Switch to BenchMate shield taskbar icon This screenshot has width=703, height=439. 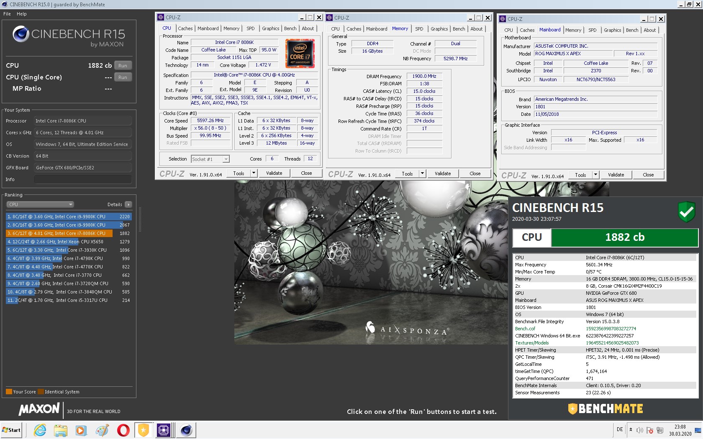144,430
